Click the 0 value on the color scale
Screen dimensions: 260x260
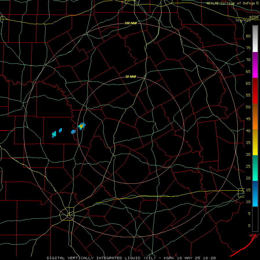click(249, 226)
